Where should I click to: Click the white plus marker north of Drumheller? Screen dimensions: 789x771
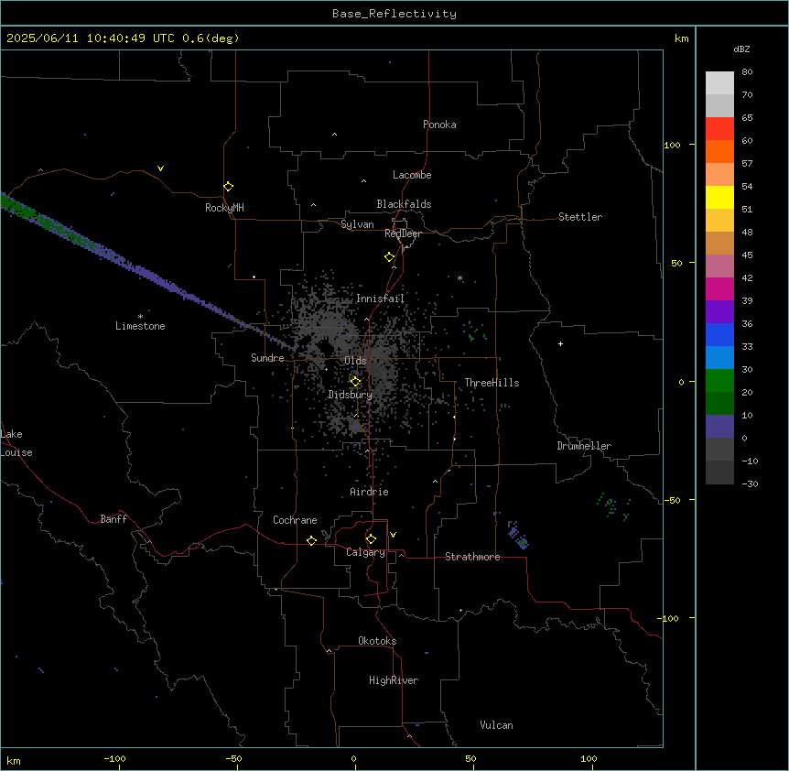coord(560,343)
